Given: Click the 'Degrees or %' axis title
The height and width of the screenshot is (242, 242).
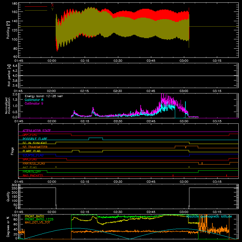Looking at the screenshot, I should pos(8,227).
